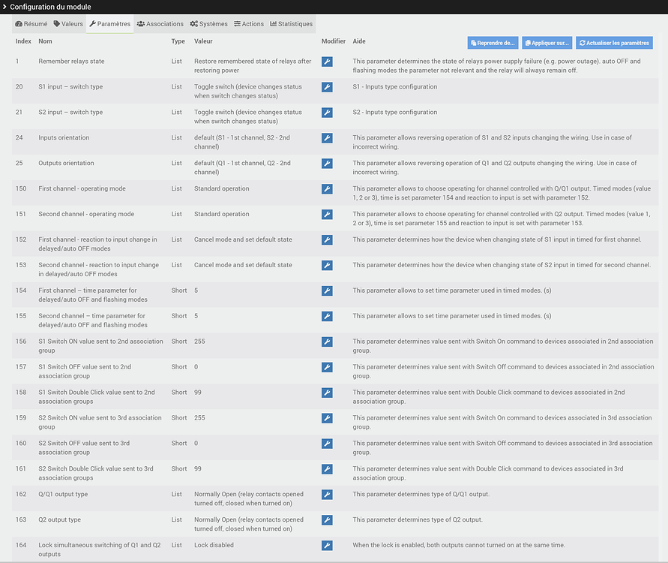Switch to the Valeurs tab
The width and height of the screenshot is (668, 563).
point(68,24)
